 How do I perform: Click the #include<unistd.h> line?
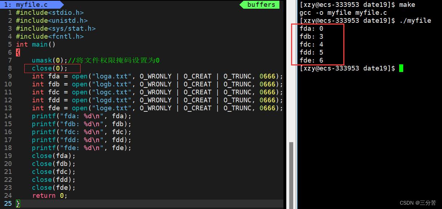tap(52, 21)
